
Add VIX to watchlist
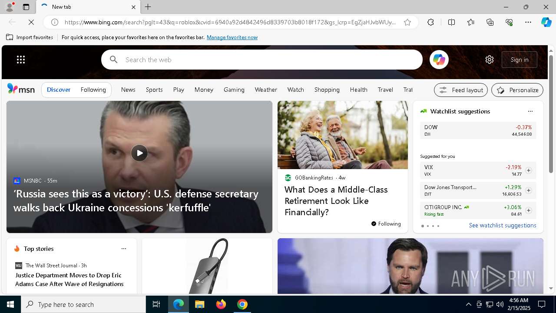[529, 170]
